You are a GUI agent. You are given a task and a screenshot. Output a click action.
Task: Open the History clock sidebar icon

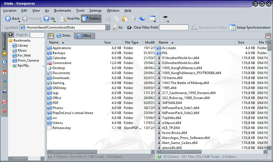[x=4, y=62]
